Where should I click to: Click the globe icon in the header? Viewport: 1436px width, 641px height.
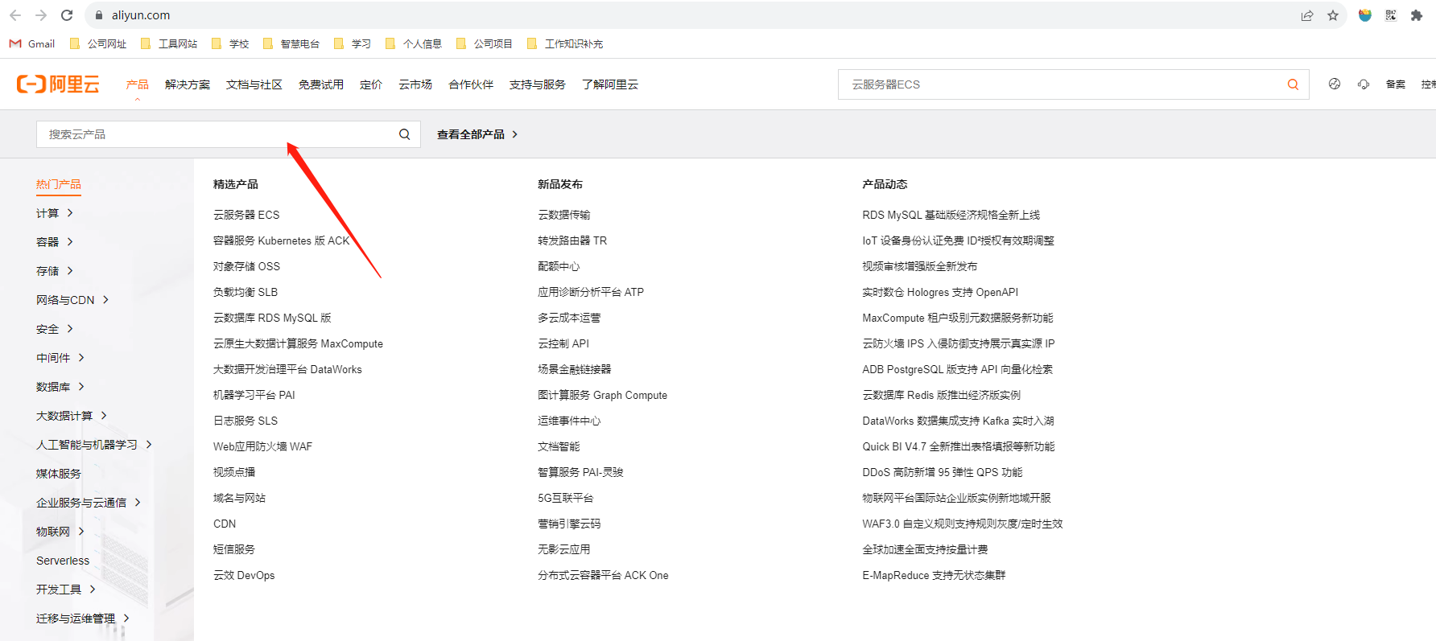coord(1335,84)
